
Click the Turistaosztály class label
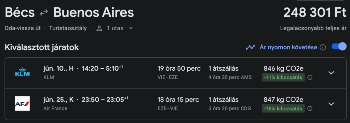(x=68, y=29)
